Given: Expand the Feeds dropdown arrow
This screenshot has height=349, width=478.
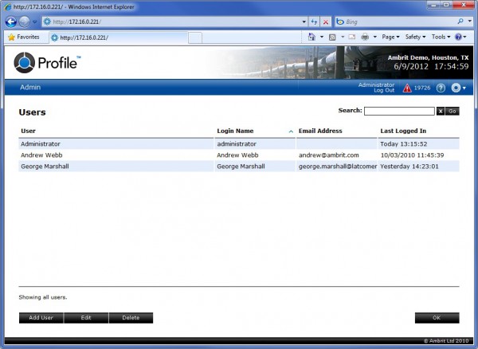Looking at the screenshot, I should 343,37.
